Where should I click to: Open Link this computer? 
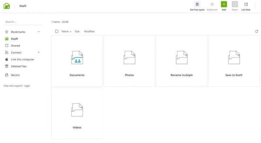point(23,59)
